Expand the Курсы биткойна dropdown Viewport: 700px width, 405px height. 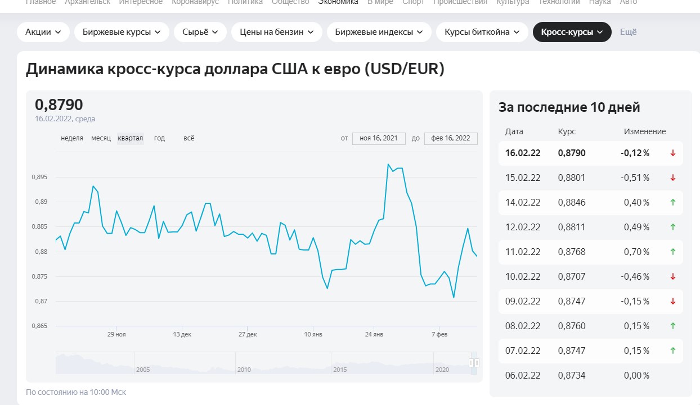tap(482, 32)
